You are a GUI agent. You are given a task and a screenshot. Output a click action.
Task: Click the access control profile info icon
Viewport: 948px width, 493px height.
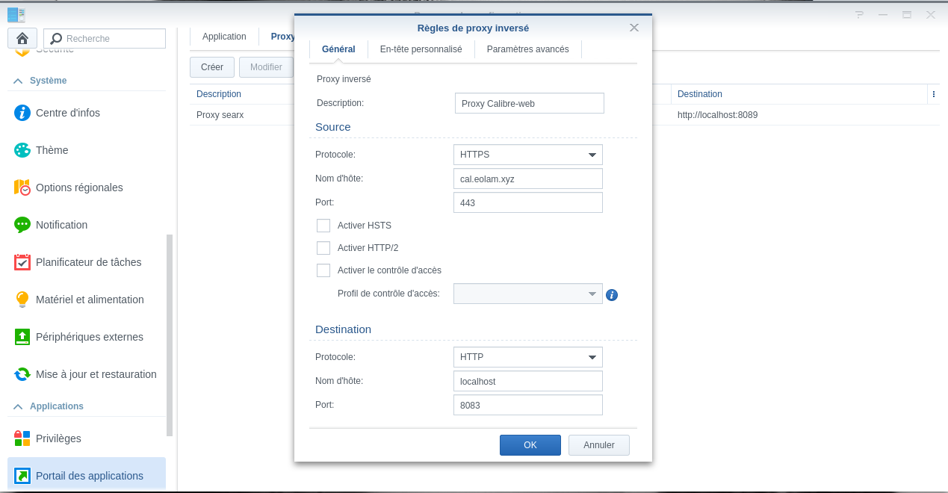click(612, 295)
